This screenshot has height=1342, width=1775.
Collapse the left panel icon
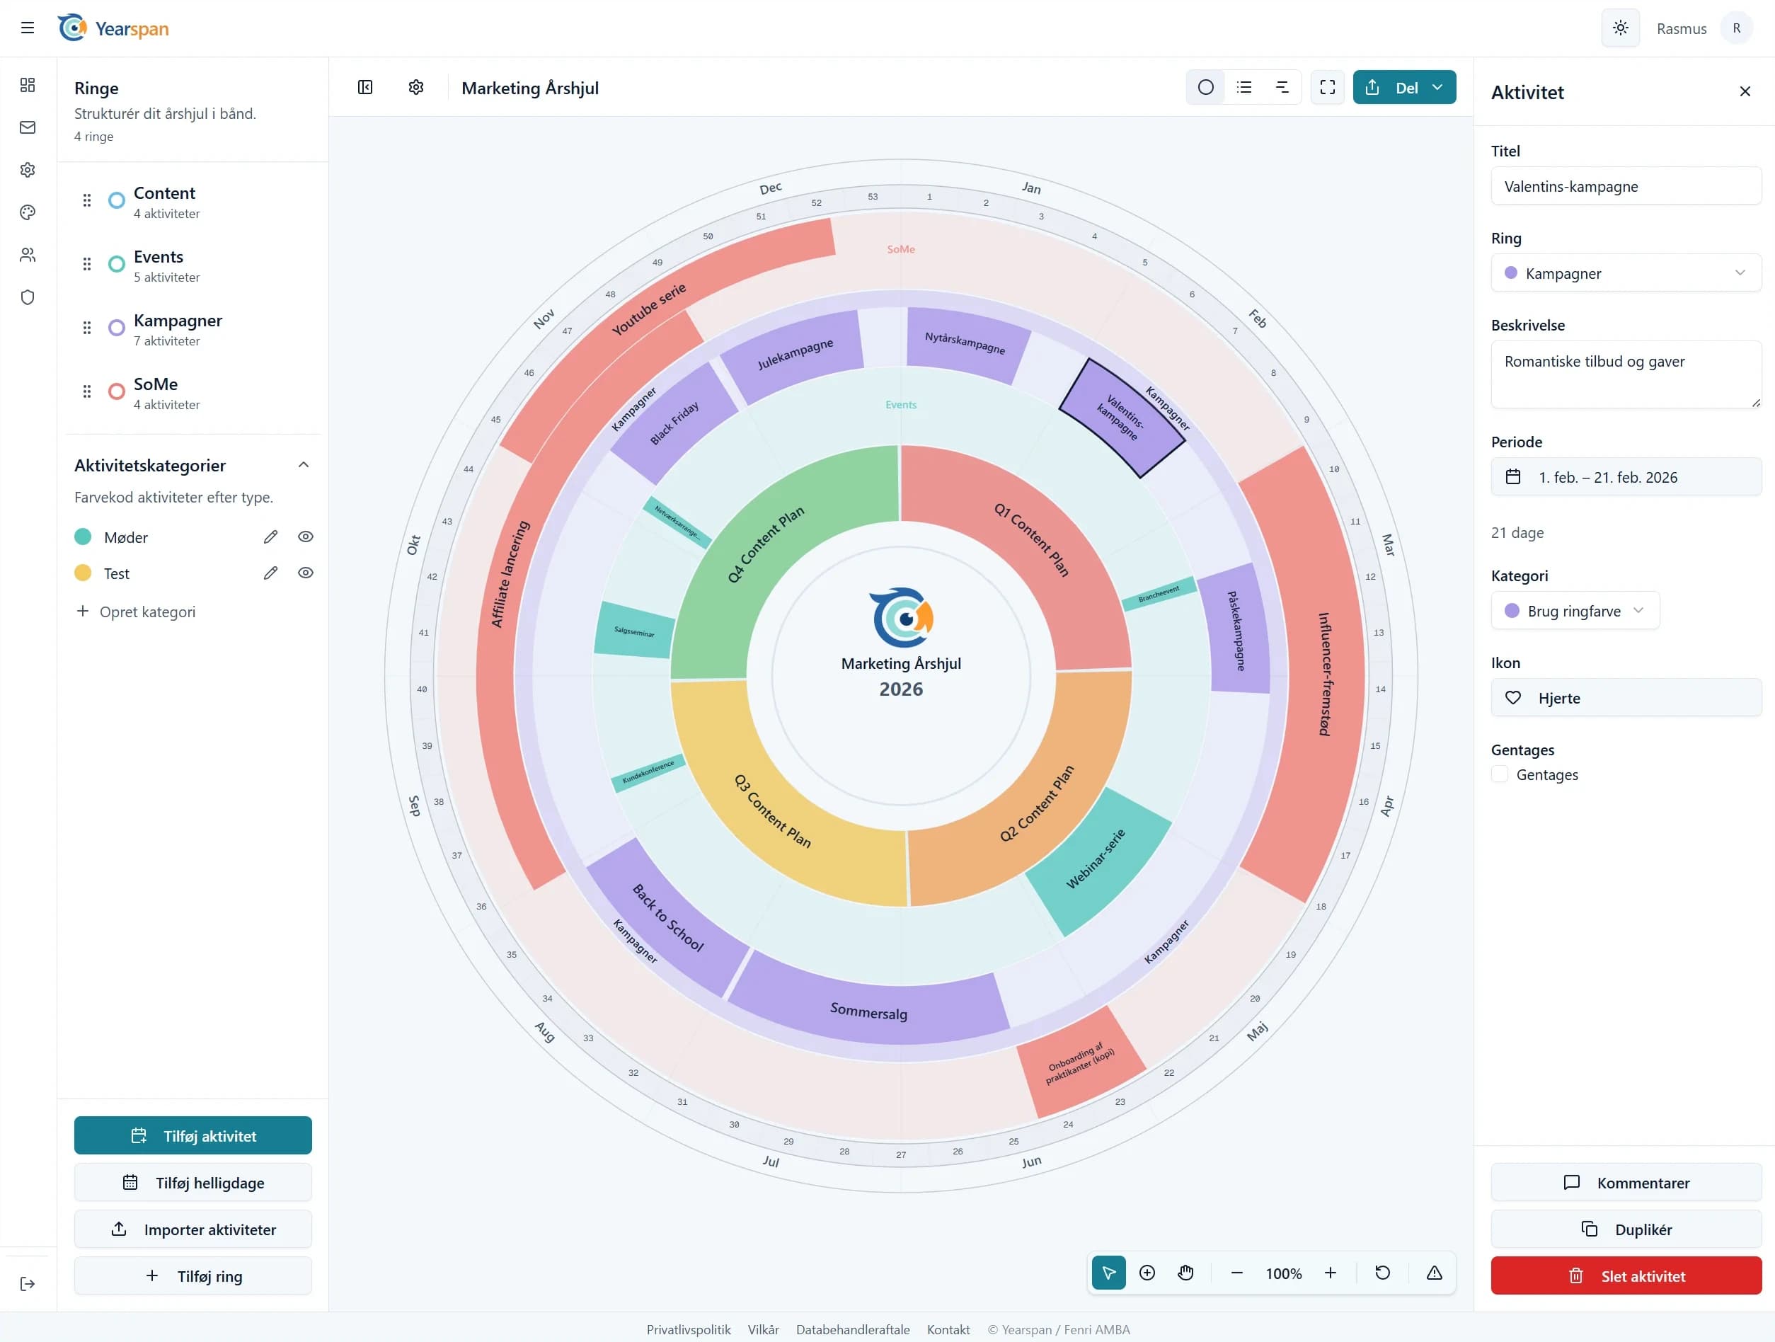coord(365,88)
